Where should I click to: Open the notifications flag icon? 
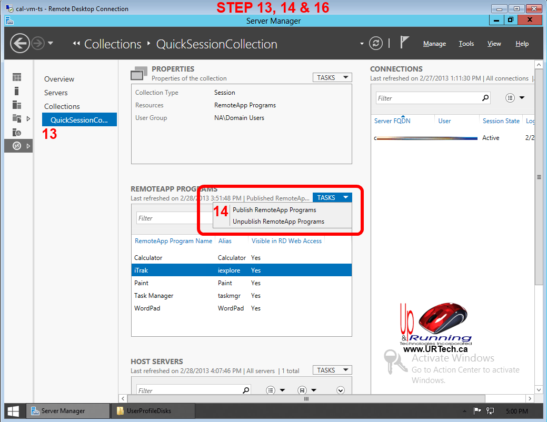(404, 43)
